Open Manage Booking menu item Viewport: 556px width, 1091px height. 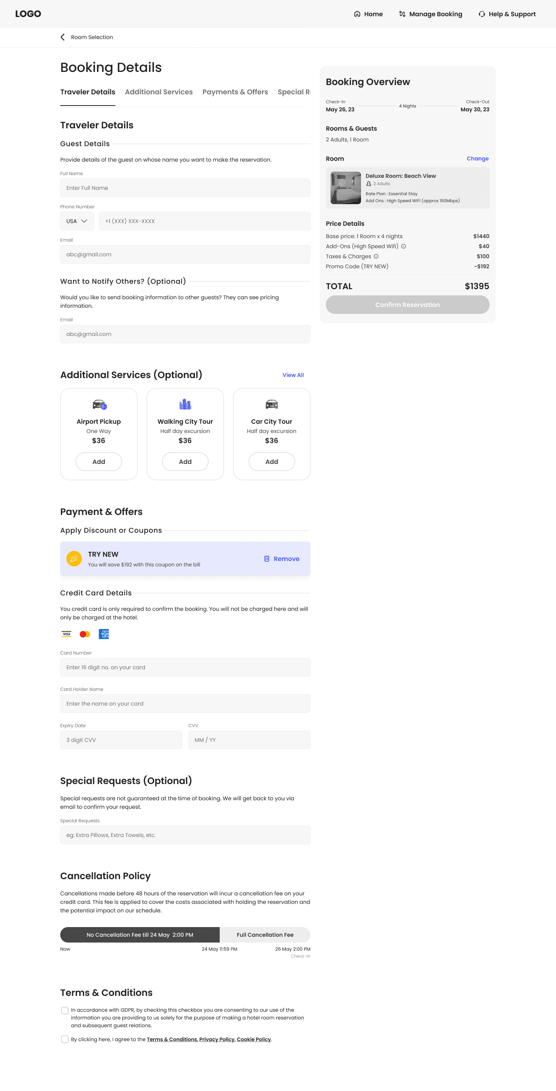[431, 14]
